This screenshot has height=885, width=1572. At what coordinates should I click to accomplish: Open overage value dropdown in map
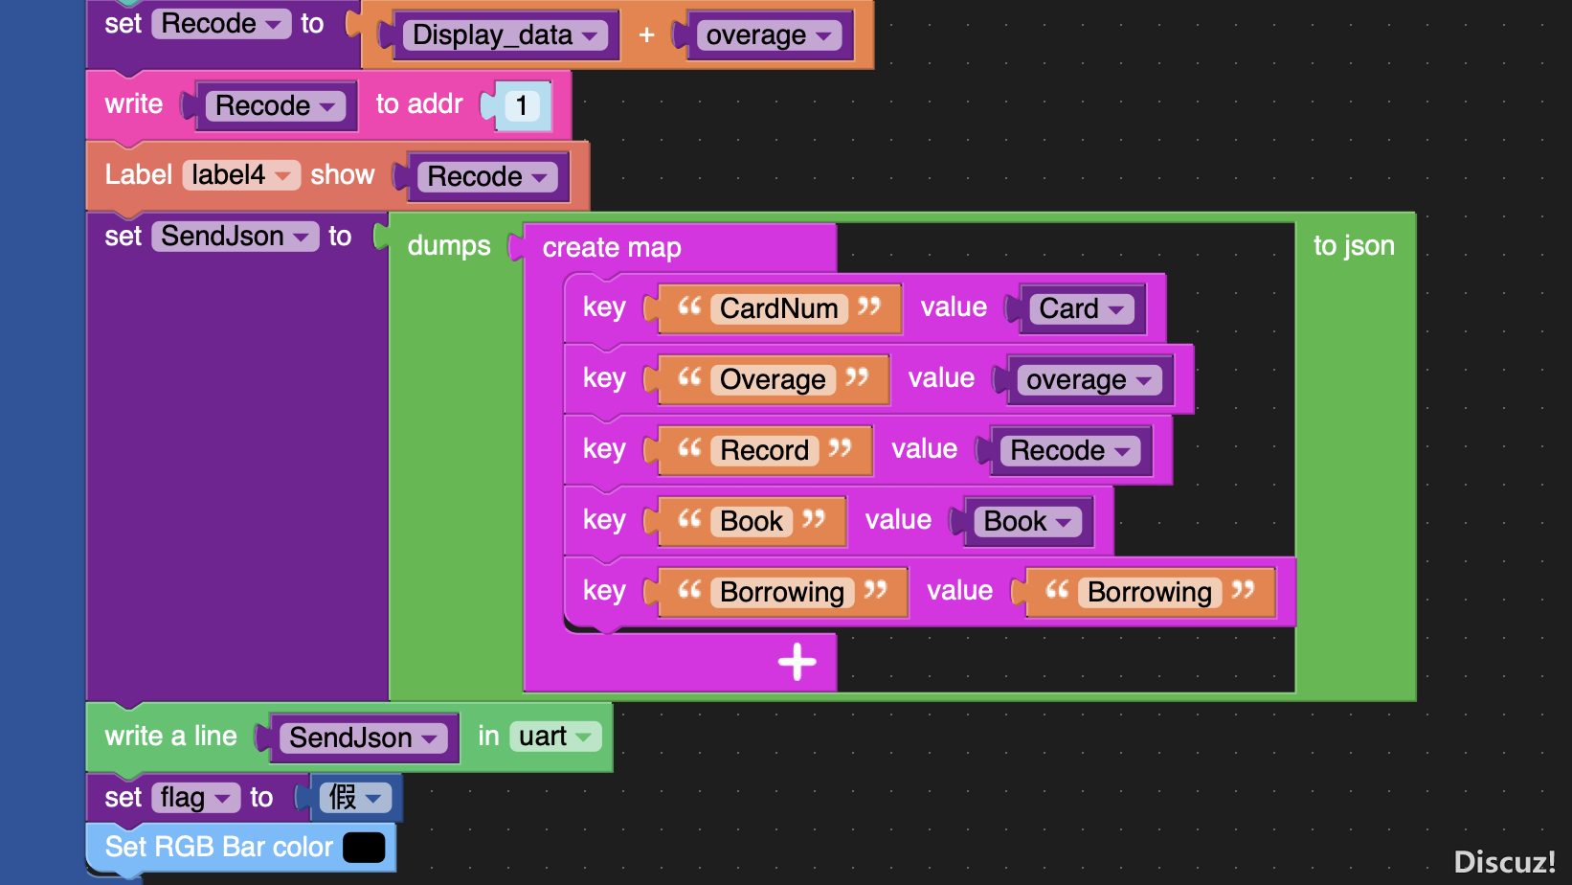pyautogui.click(x=1089, y=379)
